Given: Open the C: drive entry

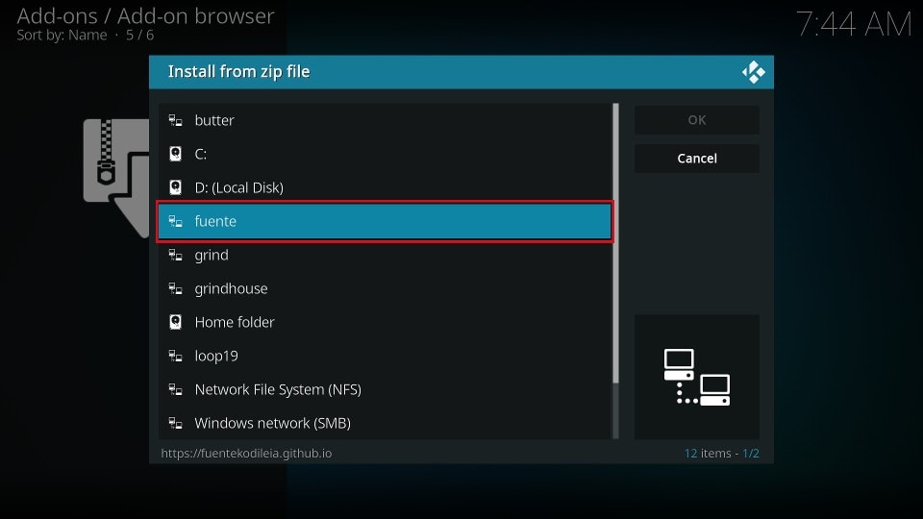Looking at the screenshot, I should pyautogui.click(x=385, y=154).
